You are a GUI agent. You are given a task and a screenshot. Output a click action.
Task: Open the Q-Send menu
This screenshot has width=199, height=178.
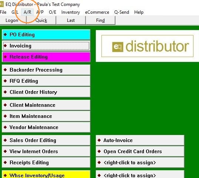122,12
